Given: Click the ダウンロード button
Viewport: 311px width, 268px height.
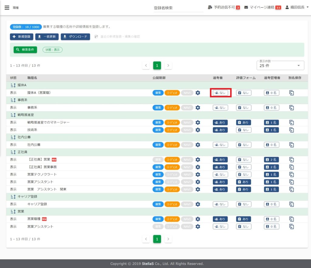Looking at the screenshot, I should 75,37.
